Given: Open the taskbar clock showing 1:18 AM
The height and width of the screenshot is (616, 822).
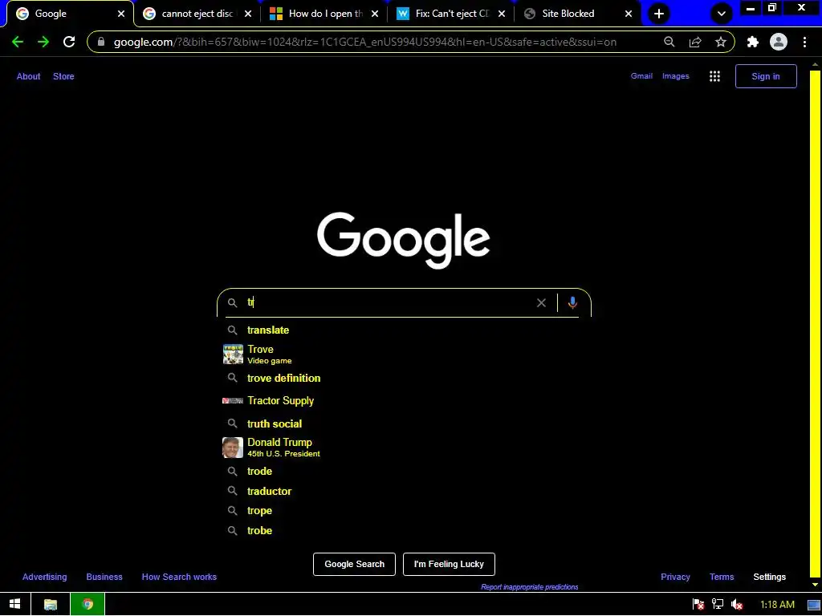Looking at the screenshot, I should [777, 605].
